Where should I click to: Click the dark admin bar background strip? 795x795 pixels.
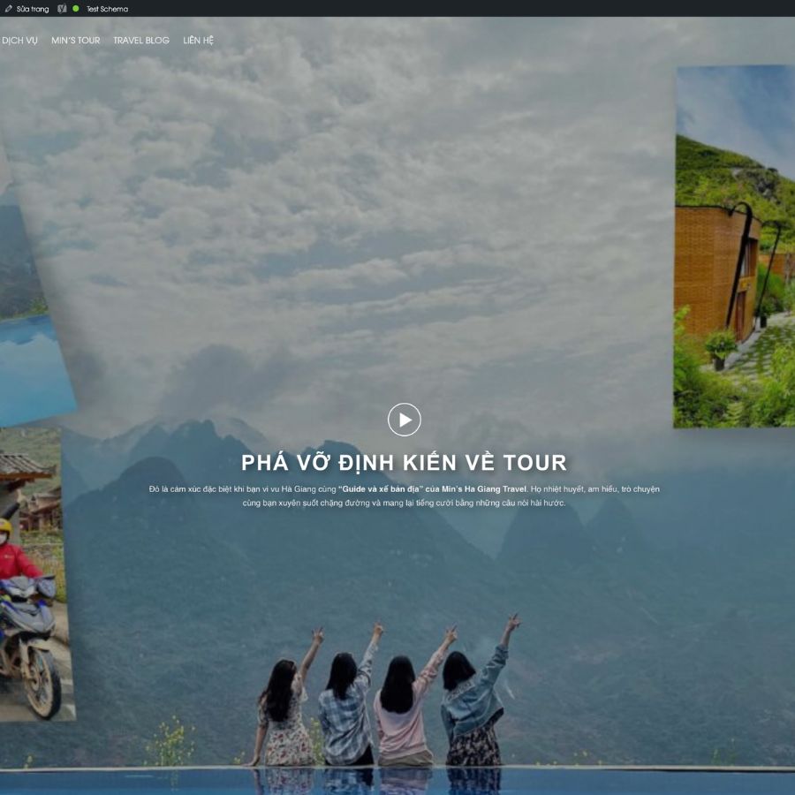[442, 8]
